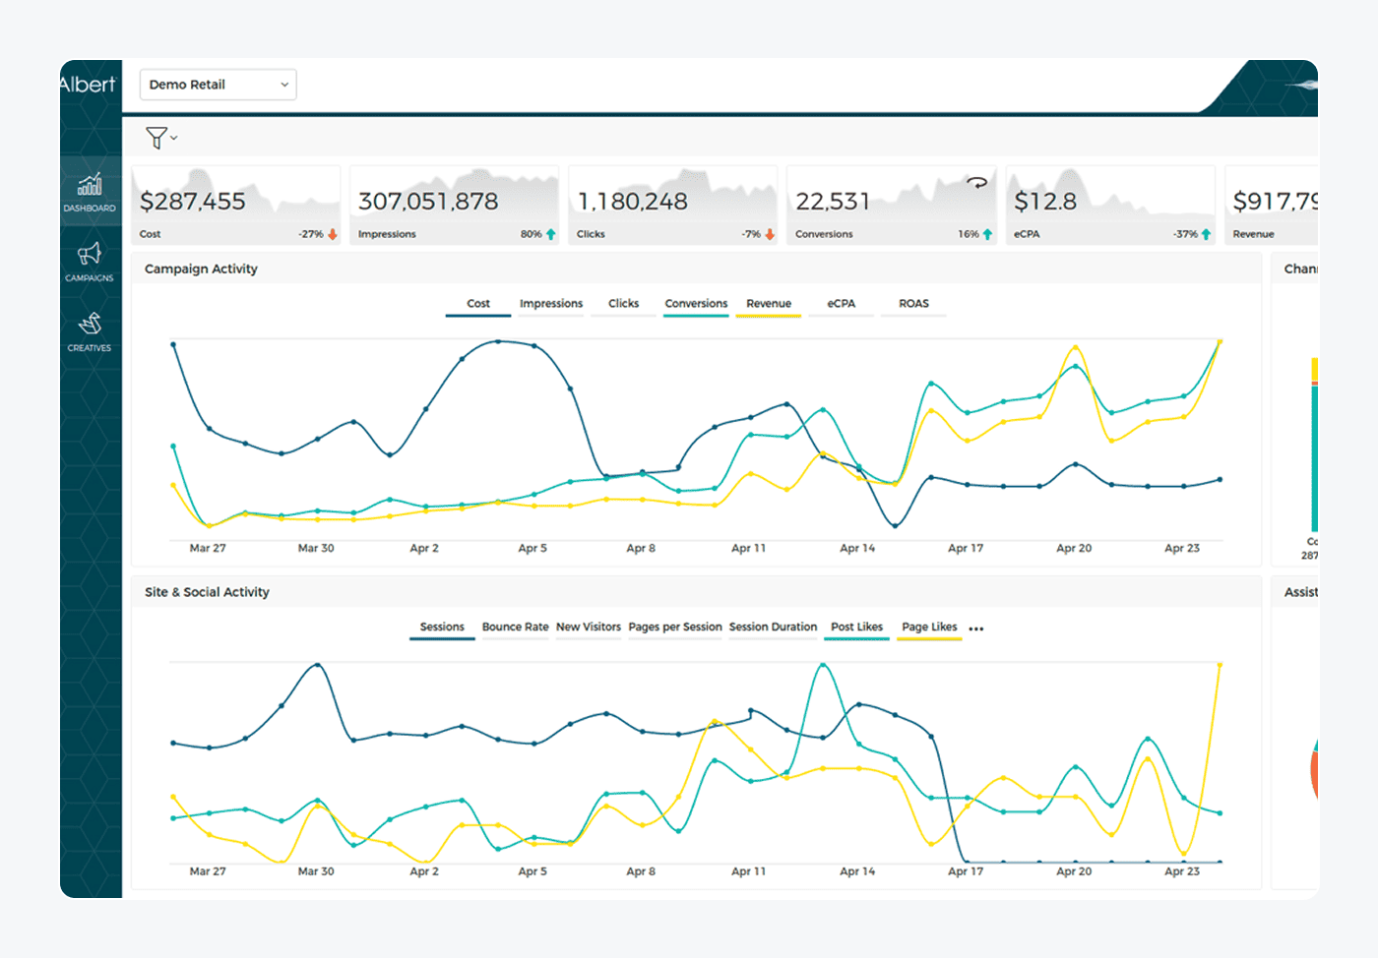Toggle the Impressions series on the chart
Viewport: 1378px width, 958px height.
[551, 304]
